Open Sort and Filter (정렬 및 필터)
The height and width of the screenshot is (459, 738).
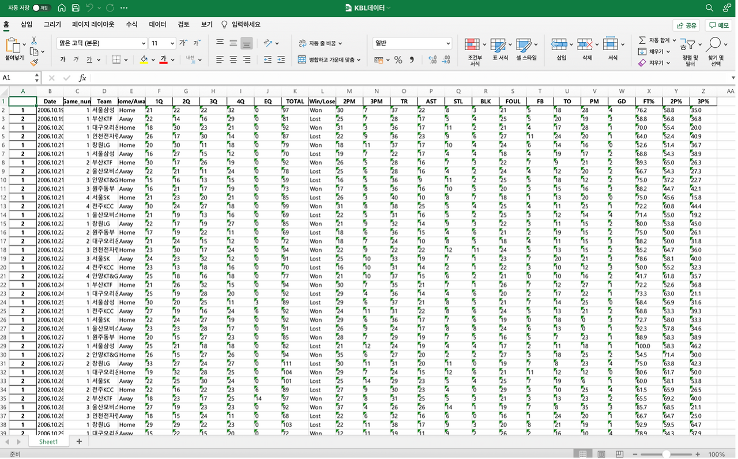(690, 52)
